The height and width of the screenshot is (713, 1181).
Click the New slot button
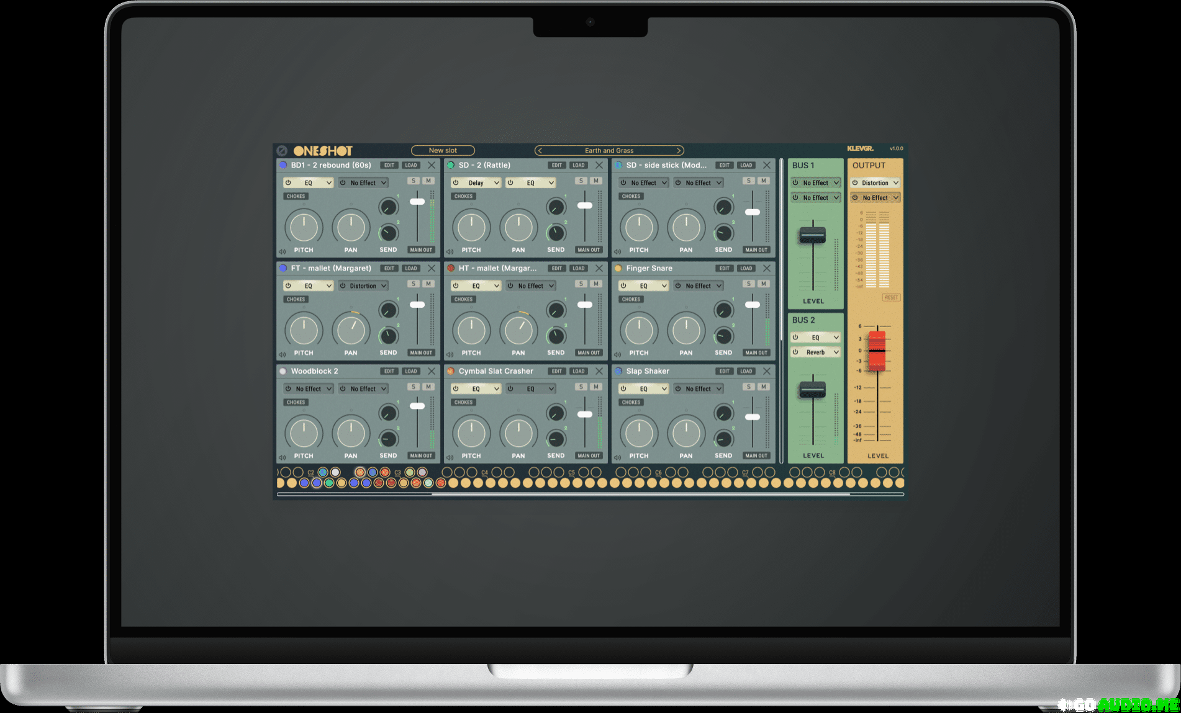click(x=443, y=151)
